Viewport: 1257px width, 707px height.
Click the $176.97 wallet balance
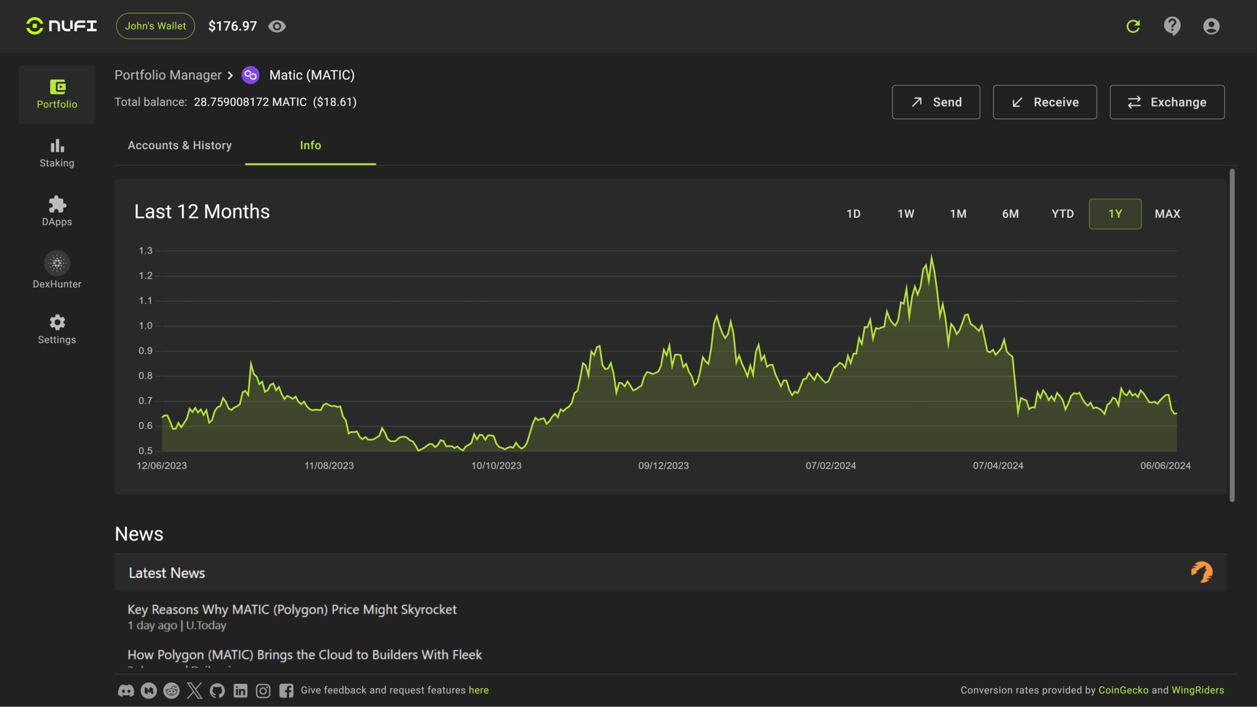[232, 26]
